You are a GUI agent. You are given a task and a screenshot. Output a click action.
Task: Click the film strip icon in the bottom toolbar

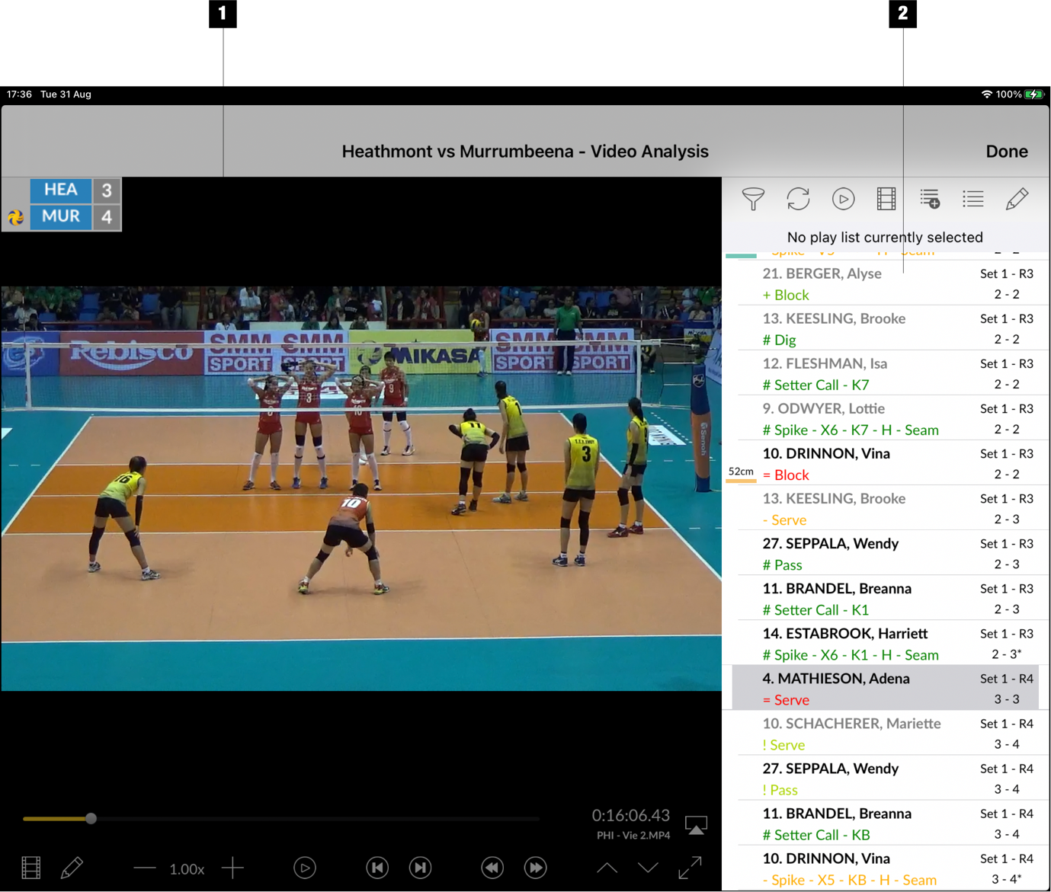pos(30,868)
